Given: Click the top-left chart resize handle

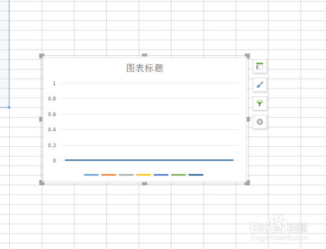Looking at the screenshot, I should (x=42, y=56).
